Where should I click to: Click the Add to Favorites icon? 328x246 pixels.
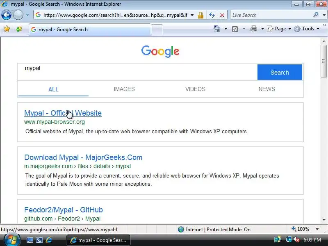(x=19, y=29)
